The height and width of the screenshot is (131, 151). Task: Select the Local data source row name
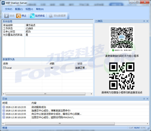coord(9,68)
